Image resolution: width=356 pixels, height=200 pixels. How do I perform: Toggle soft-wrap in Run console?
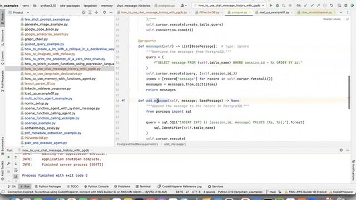pyautogui.click(x=16, y=170)
